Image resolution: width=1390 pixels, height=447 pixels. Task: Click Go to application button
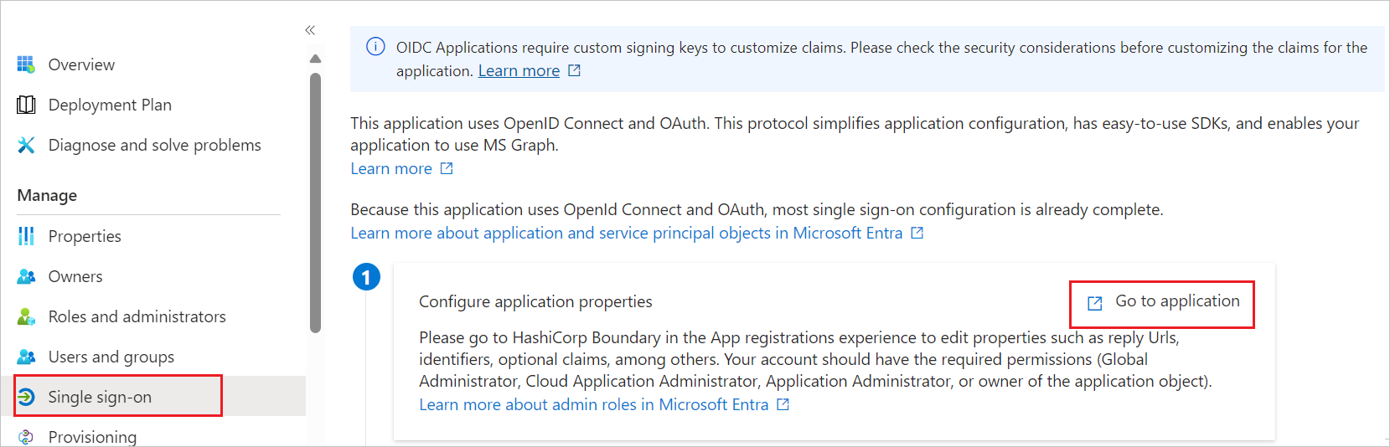(x=1162, y=302)
